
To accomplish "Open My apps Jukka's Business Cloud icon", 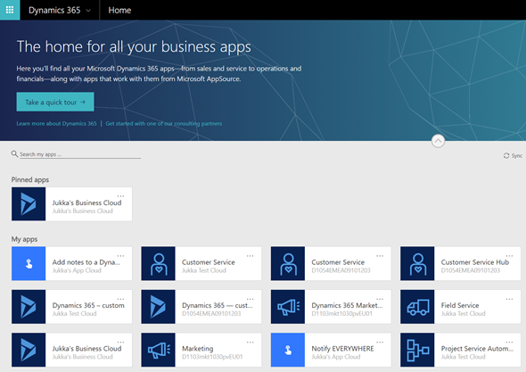I will [x=29, y=350].
